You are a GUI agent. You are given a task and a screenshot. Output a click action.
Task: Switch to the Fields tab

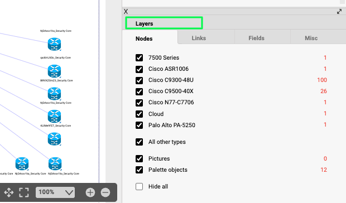click(256, 38)
